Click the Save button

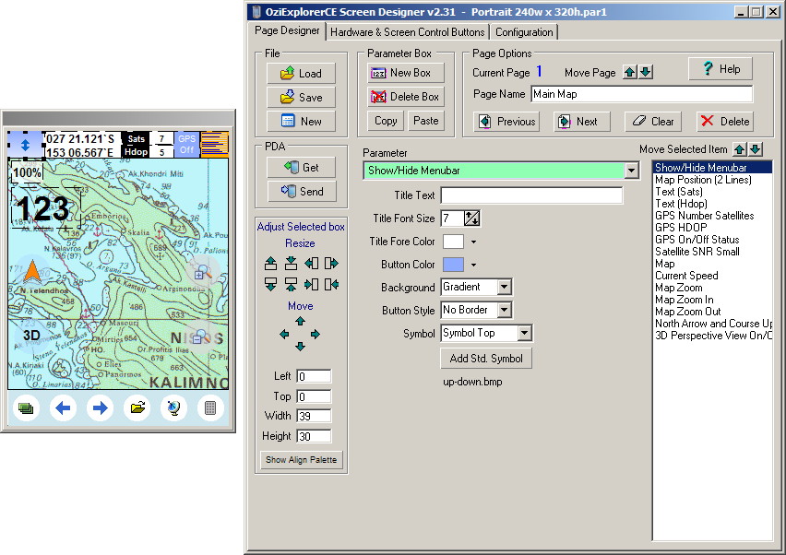click(x=301, y=97)
